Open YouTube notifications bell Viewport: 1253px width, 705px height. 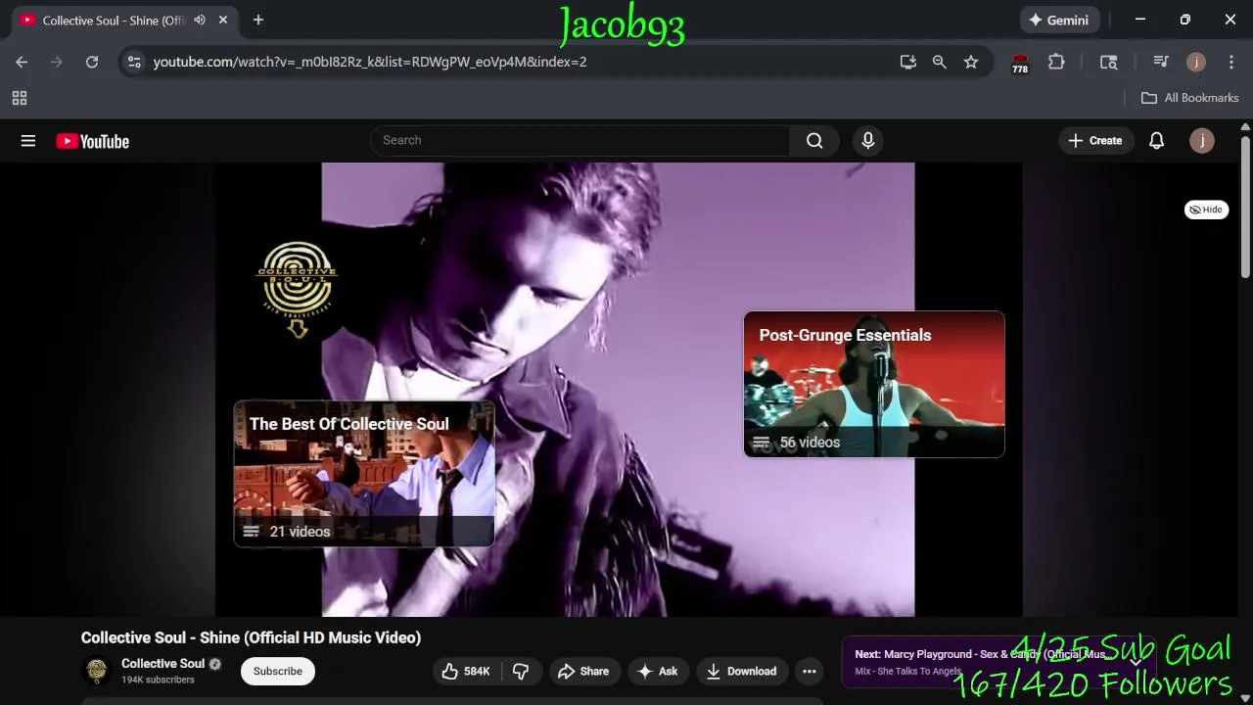pyautogui.click(x=1156, y=141)
